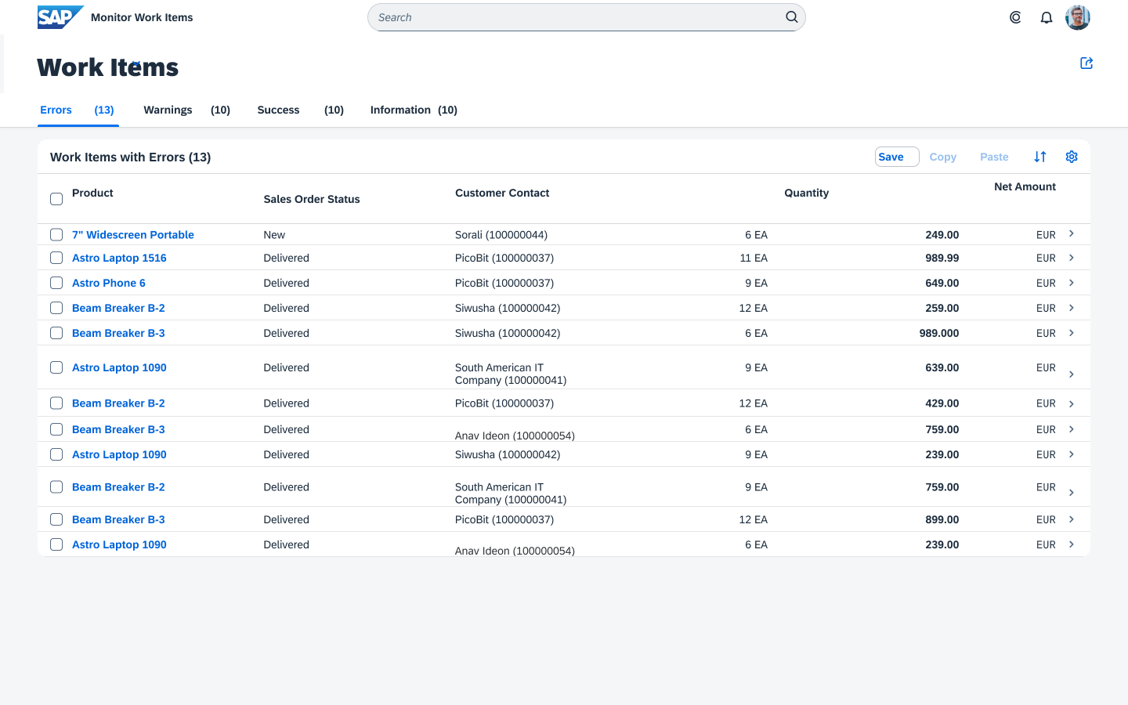The width and height of the screenshot is (1128, 705).
Task: Open details arrow for 7" Widescreen Portable row
Action: point(1072,233)
